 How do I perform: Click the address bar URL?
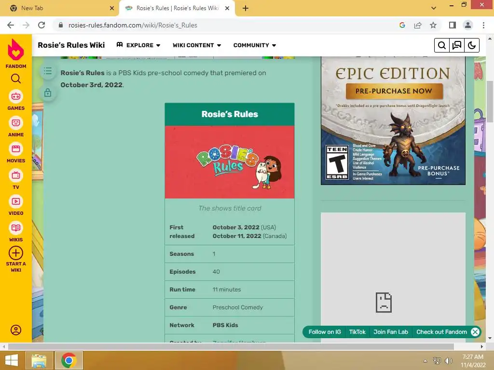click(x=133, y=25)
